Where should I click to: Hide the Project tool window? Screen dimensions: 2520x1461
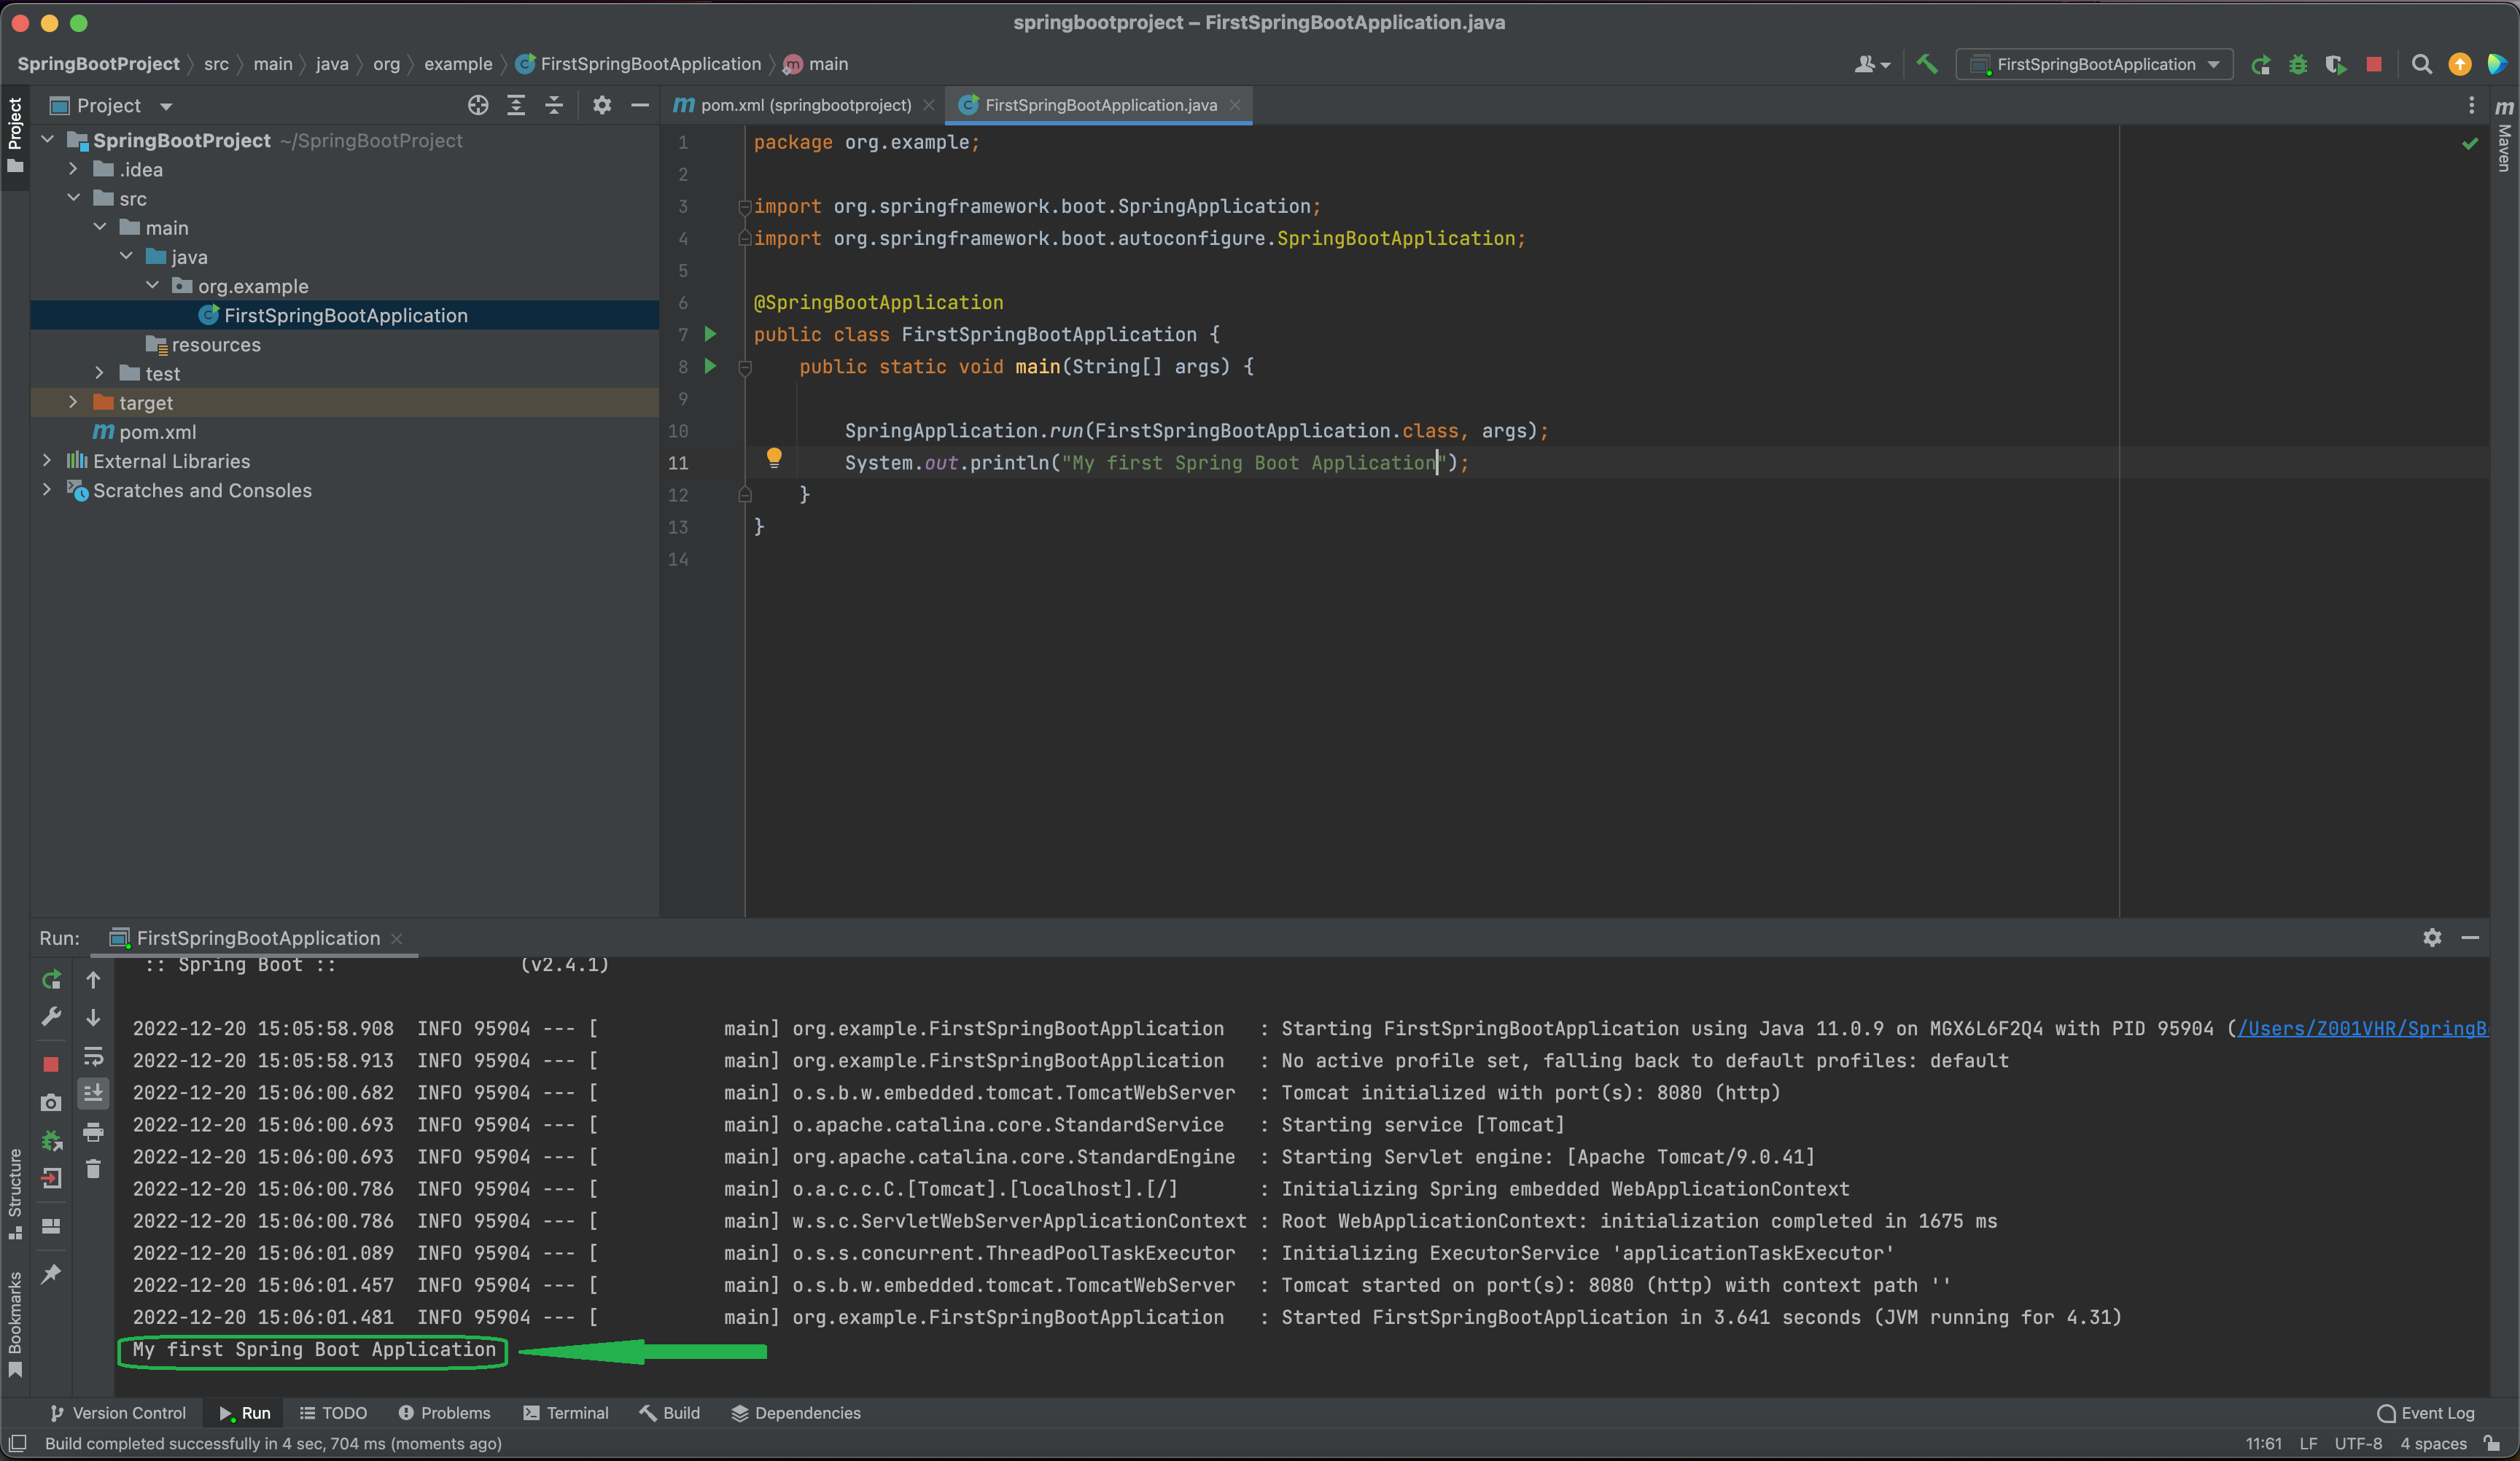point(640,105)
